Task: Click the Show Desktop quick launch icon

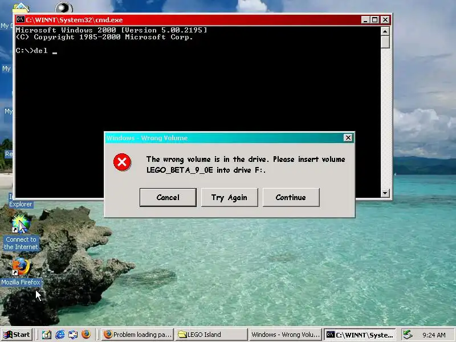Action: (x=47, y=335)
